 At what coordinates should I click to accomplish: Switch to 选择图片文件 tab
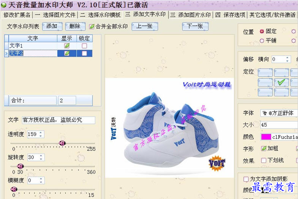(x=55, y=15)
